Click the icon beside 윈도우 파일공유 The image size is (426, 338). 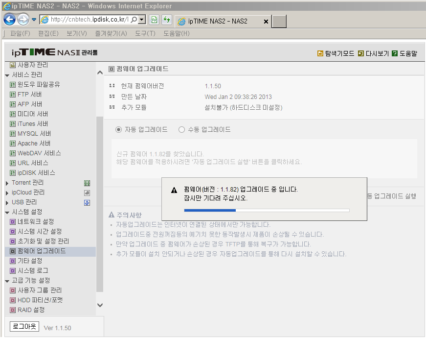click(x=13, y=85)
